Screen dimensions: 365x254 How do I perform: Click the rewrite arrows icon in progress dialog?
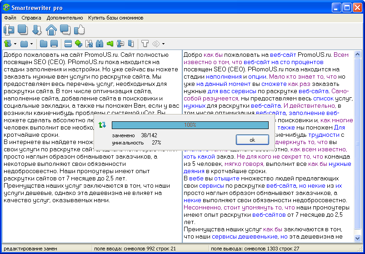[x=102, y=125]
